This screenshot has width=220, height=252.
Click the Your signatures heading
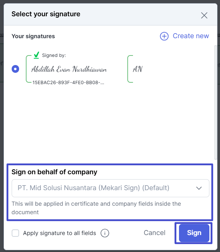(33, 36)
